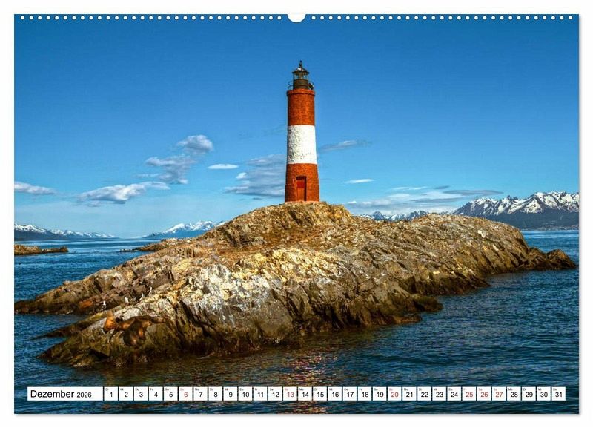
Task: Select day 7 in the calendar strip
Action: pyautogui.click(x=200, y=394)
